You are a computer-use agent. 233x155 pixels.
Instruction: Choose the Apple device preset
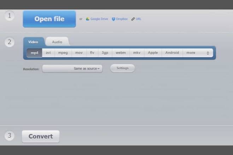point(153,53)
